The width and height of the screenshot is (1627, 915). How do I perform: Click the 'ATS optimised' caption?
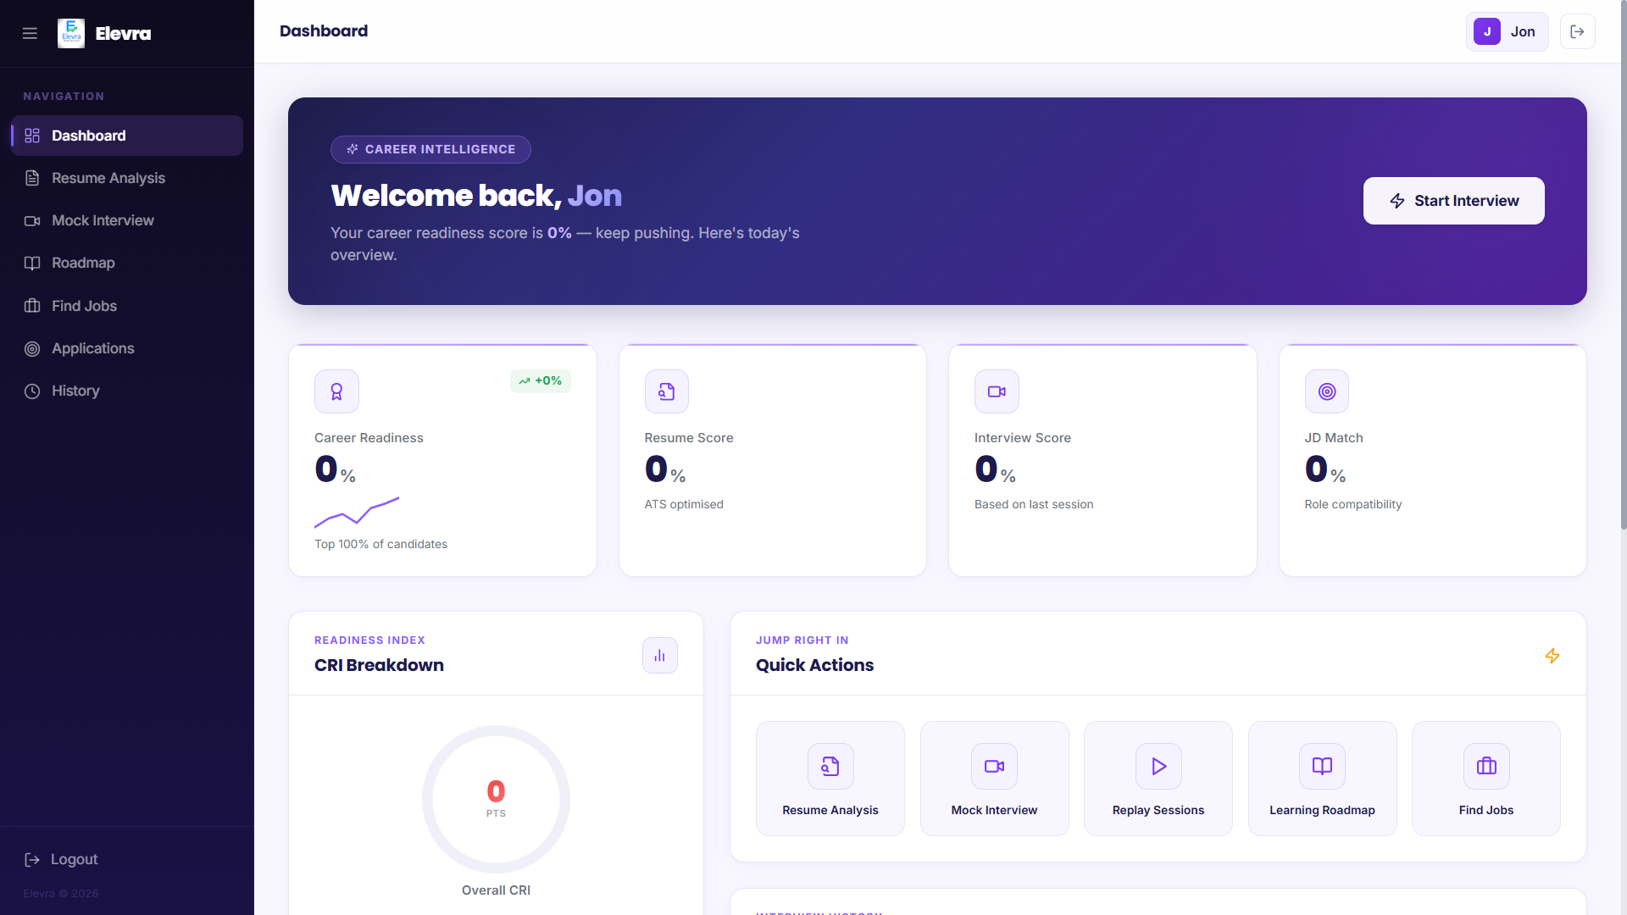pyautogui.click(x=683, y=504)
